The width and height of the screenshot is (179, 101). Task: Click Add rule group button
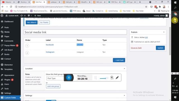53,86
